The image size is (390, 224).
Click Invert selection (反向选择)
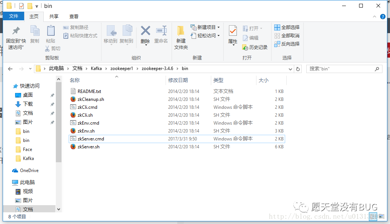[287, 44]
